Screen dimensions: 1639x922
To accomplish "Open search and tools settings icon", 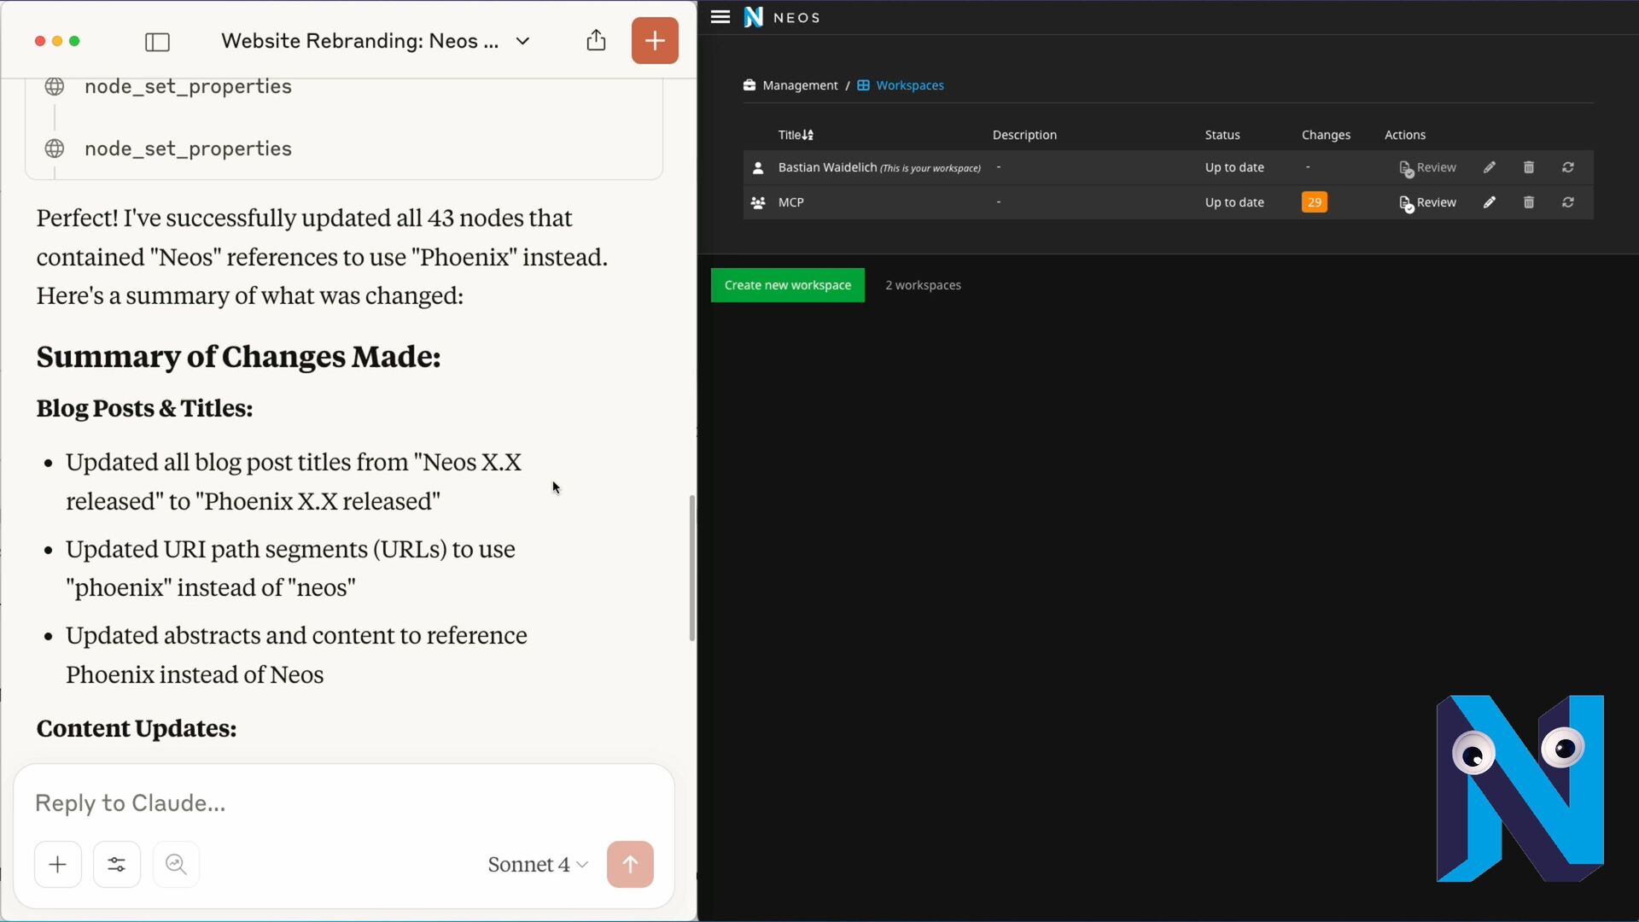I will pos(117,864).
